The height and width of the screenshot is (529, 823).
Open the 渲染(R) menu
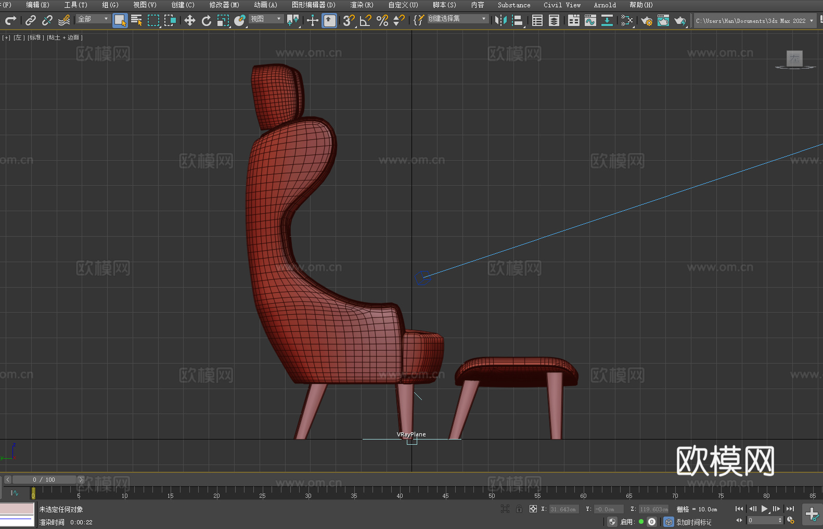coord(362,5)
